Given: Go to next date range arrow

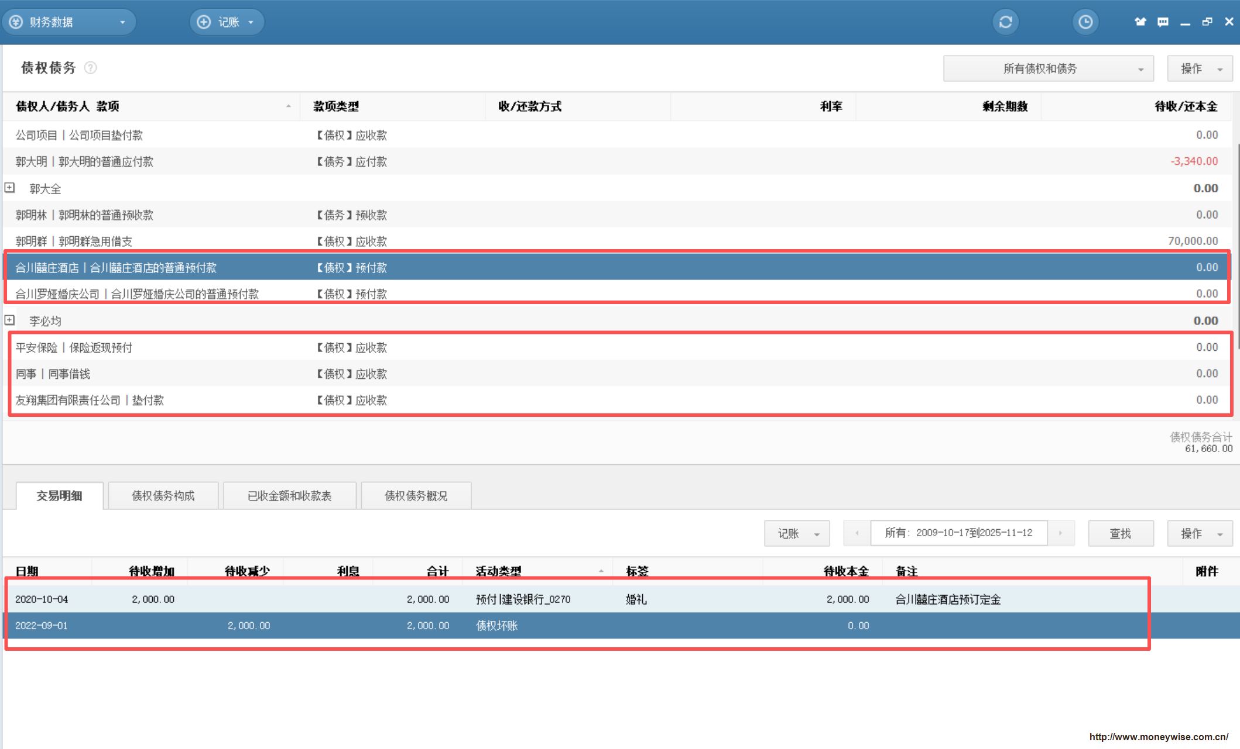Looking at the screenshot, I should point(1060,533).
